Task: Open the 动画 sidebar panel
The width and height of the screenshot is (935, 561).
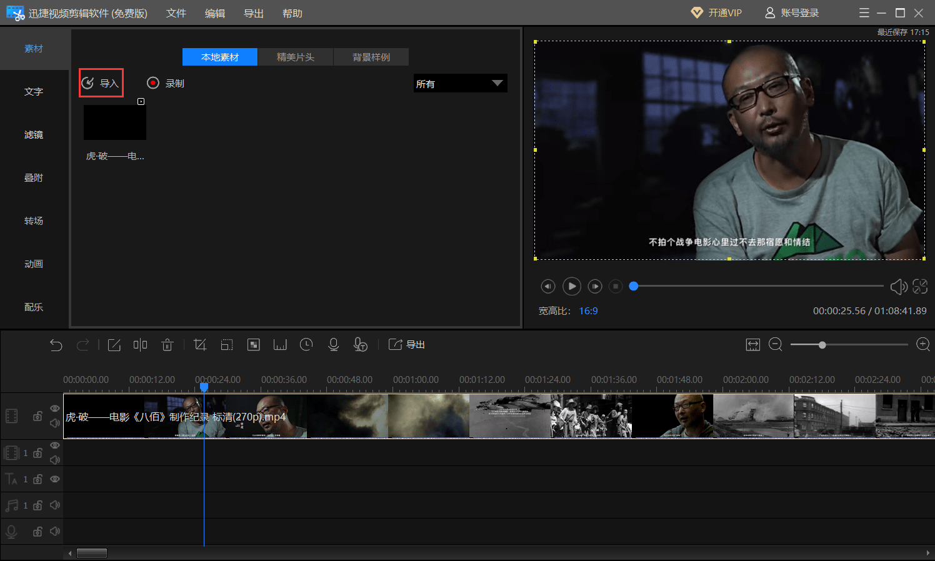Action: point(34,264)
